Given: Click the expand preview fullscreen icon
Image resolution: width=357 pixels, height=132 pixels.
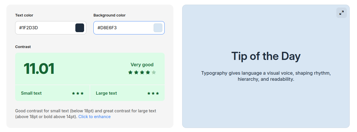Looking at the screenshot, I should (341, 13).
